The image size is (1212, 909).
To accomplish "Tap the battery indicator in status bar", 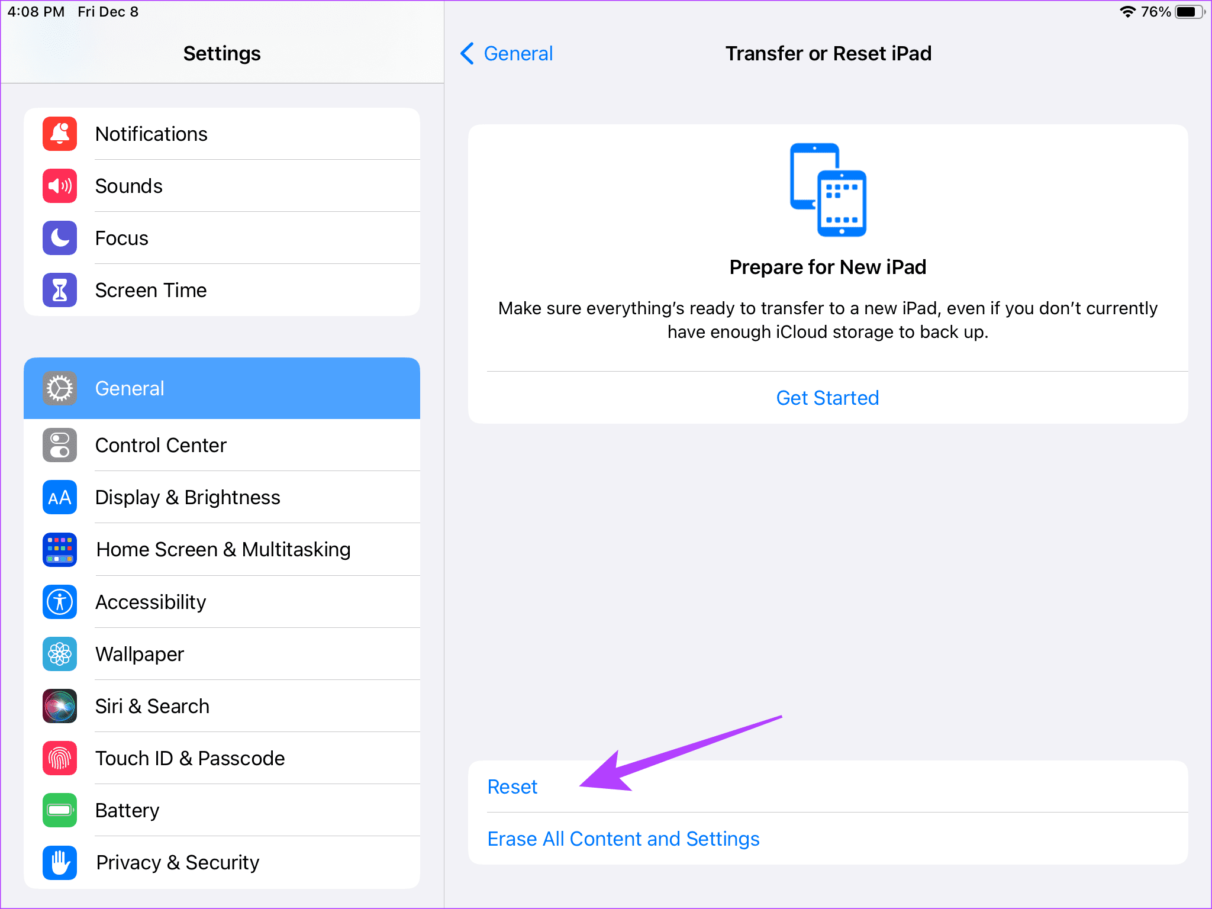I will 1190,12.
